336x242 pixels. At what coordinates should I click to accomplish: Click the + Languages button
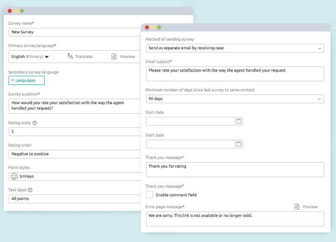tap(26, 80)
